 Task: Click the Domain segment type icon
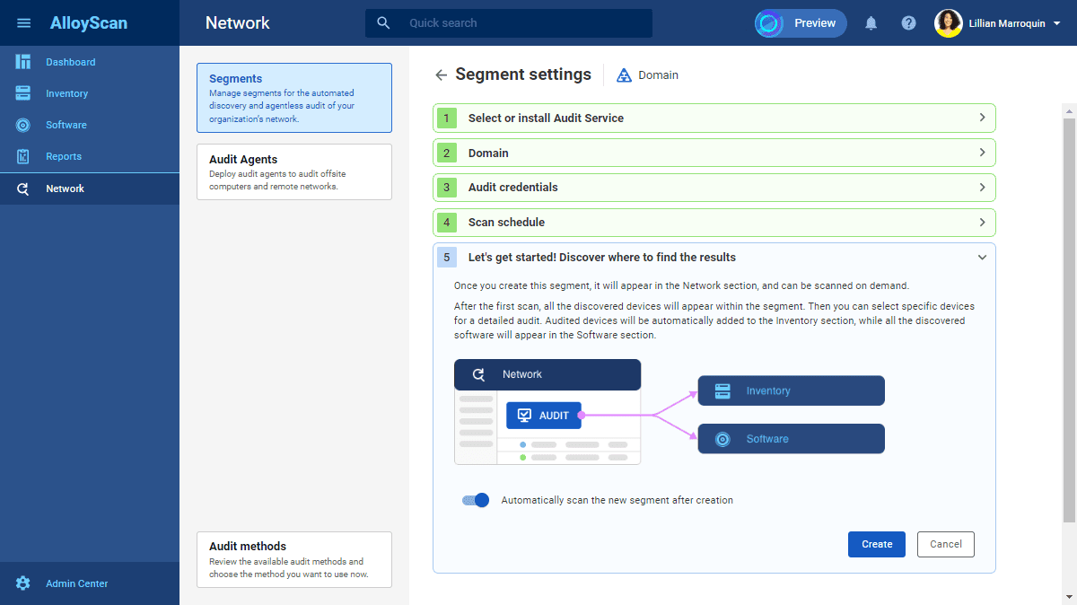[624, 75]
